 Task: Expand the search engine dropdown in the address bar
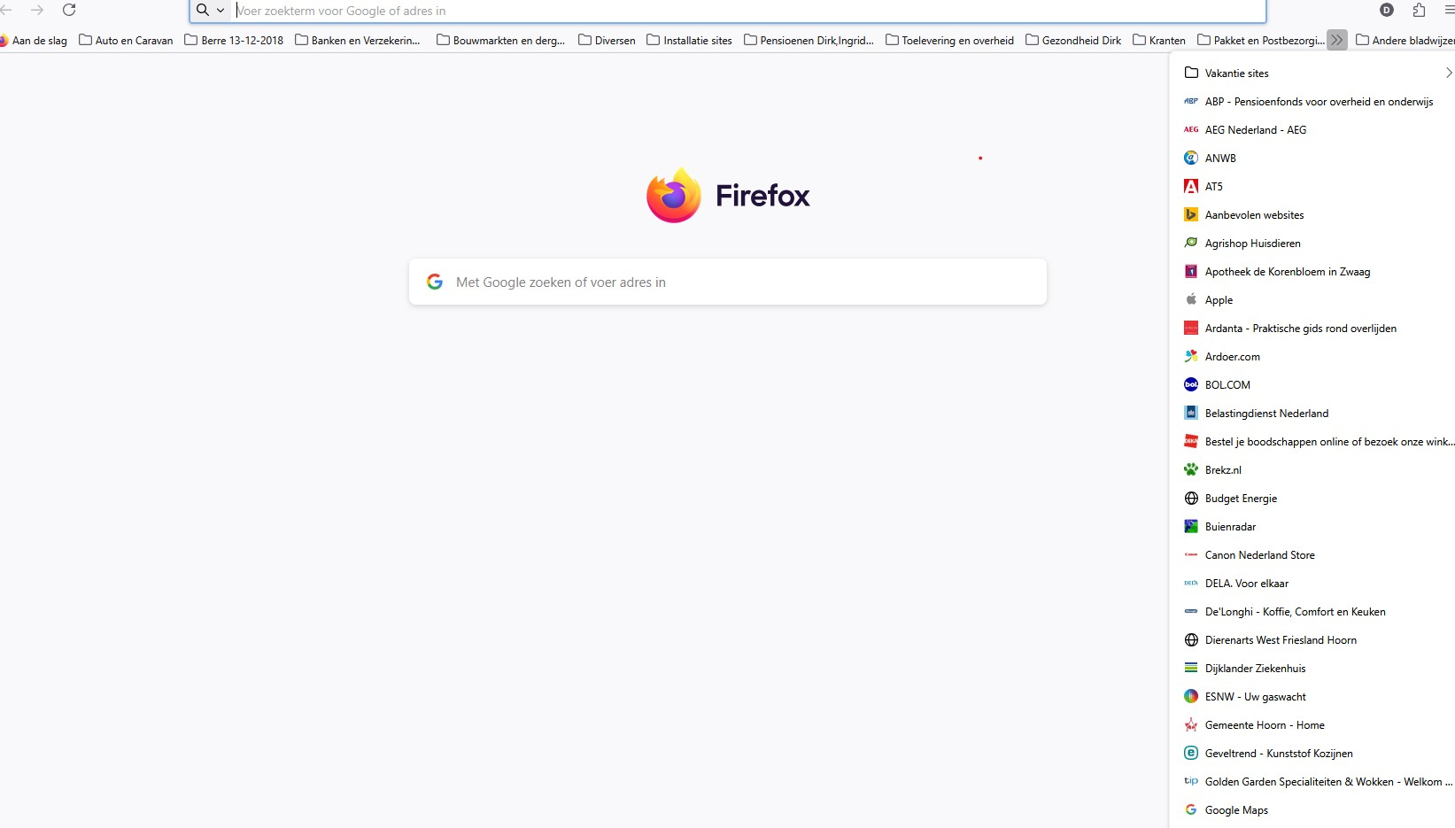coord(211,11)
